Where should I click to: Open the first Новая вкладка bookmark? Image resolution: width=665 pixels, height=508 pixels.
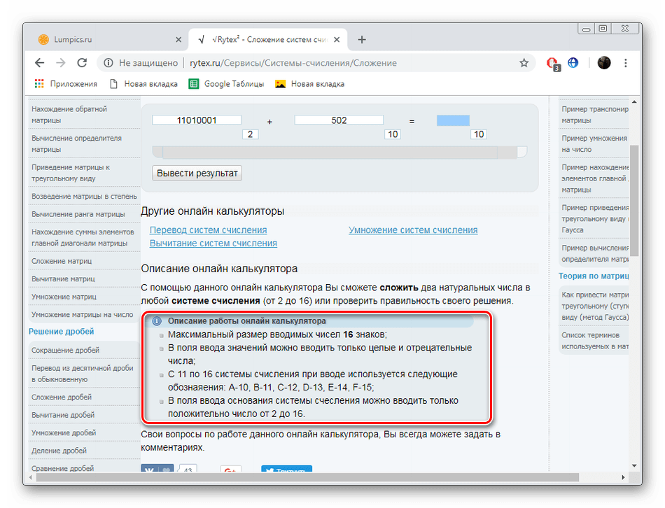coord(143,84)
